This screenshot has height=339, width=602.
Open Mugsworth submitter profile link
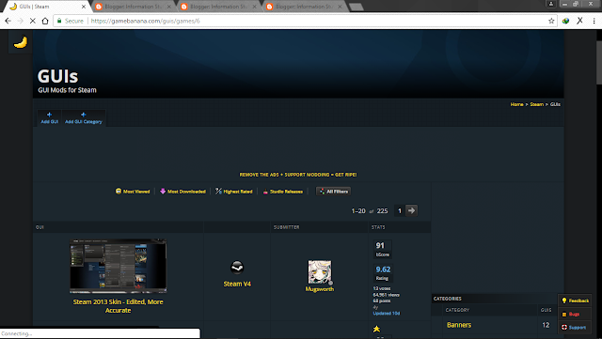pyautogui.click(x=320, y=289)
